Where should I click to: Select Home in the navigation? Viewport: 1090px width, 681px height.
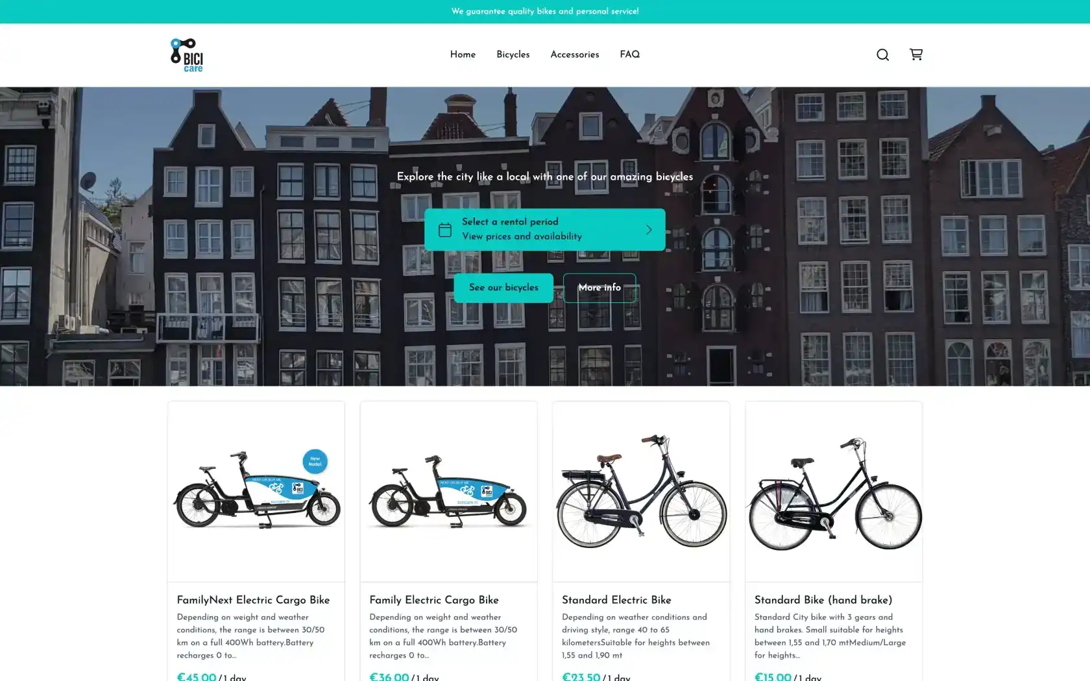click(x=462, y=54)
